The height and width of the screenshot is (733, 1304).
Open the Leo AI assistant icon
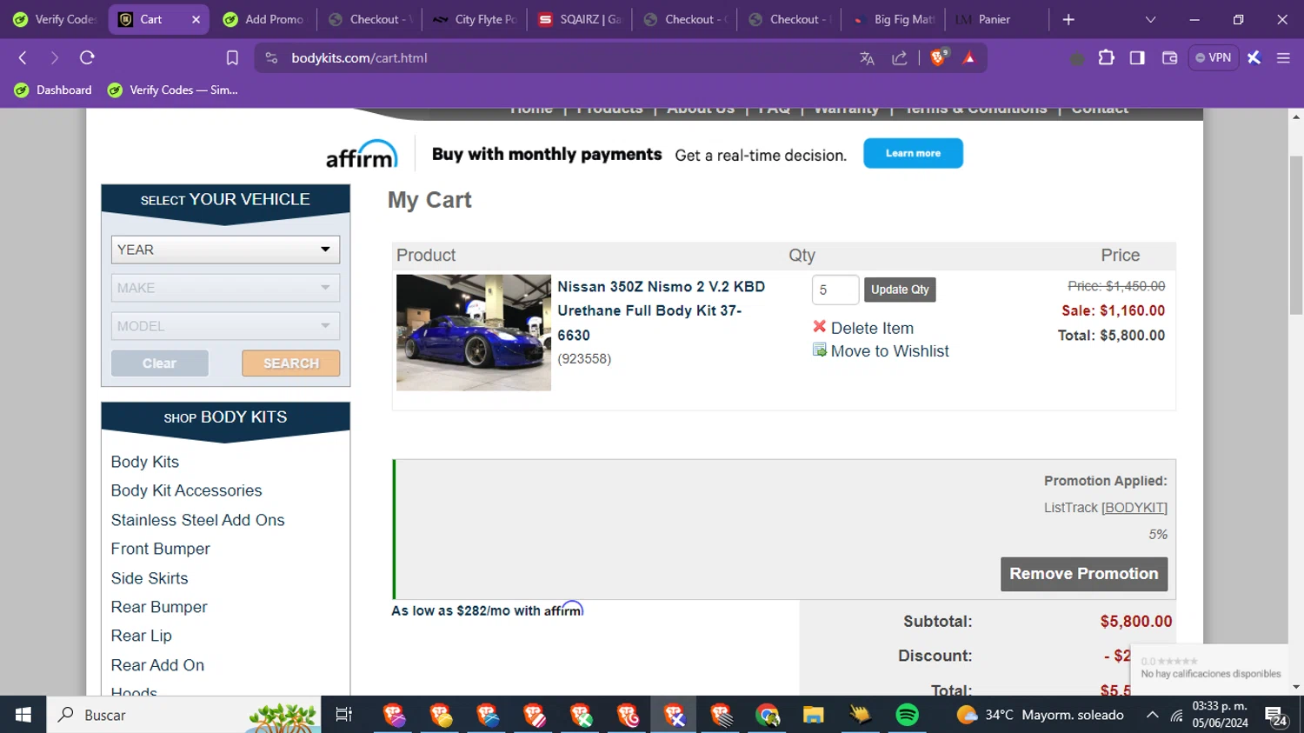1254,58
